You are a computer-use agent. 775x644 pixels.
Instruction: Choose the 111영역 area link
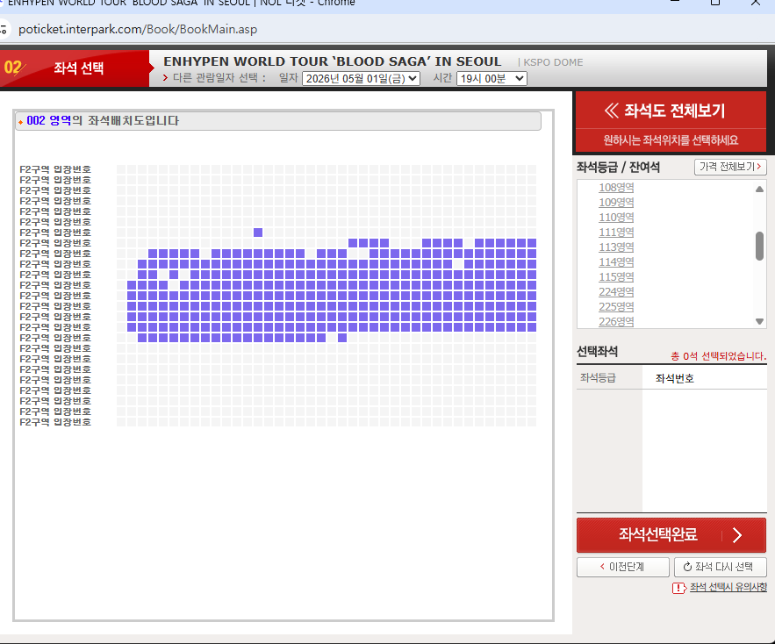pyautogui.click(x=616, y=232)
